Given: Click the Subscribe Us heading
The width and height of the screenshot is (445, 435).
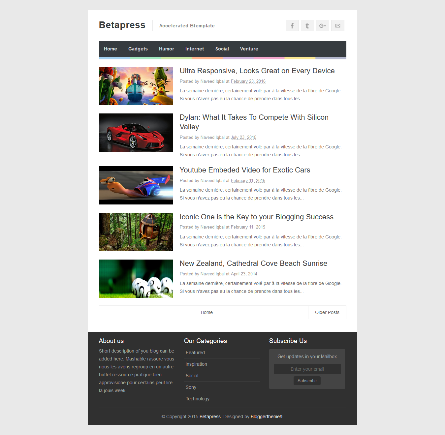Looking at the screenshot, I should pyautogui.click(x=288, y=341).
